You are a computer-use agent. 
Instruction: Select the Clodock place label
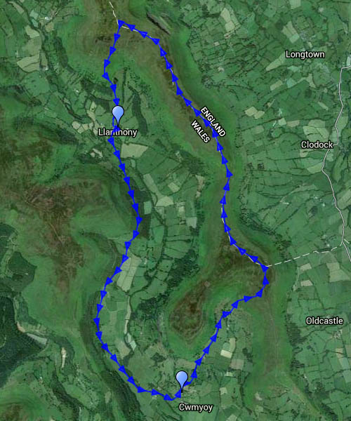click(317, 145)
